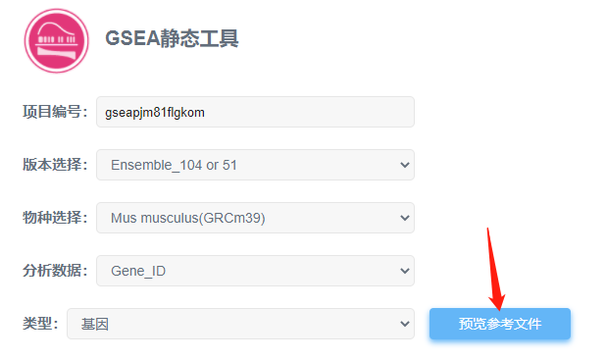The width and height of the screenshot is (606, 360).
Task: Expand the 物种选择 species combo box
Action: pyautogui.click(x=255, y=218)
